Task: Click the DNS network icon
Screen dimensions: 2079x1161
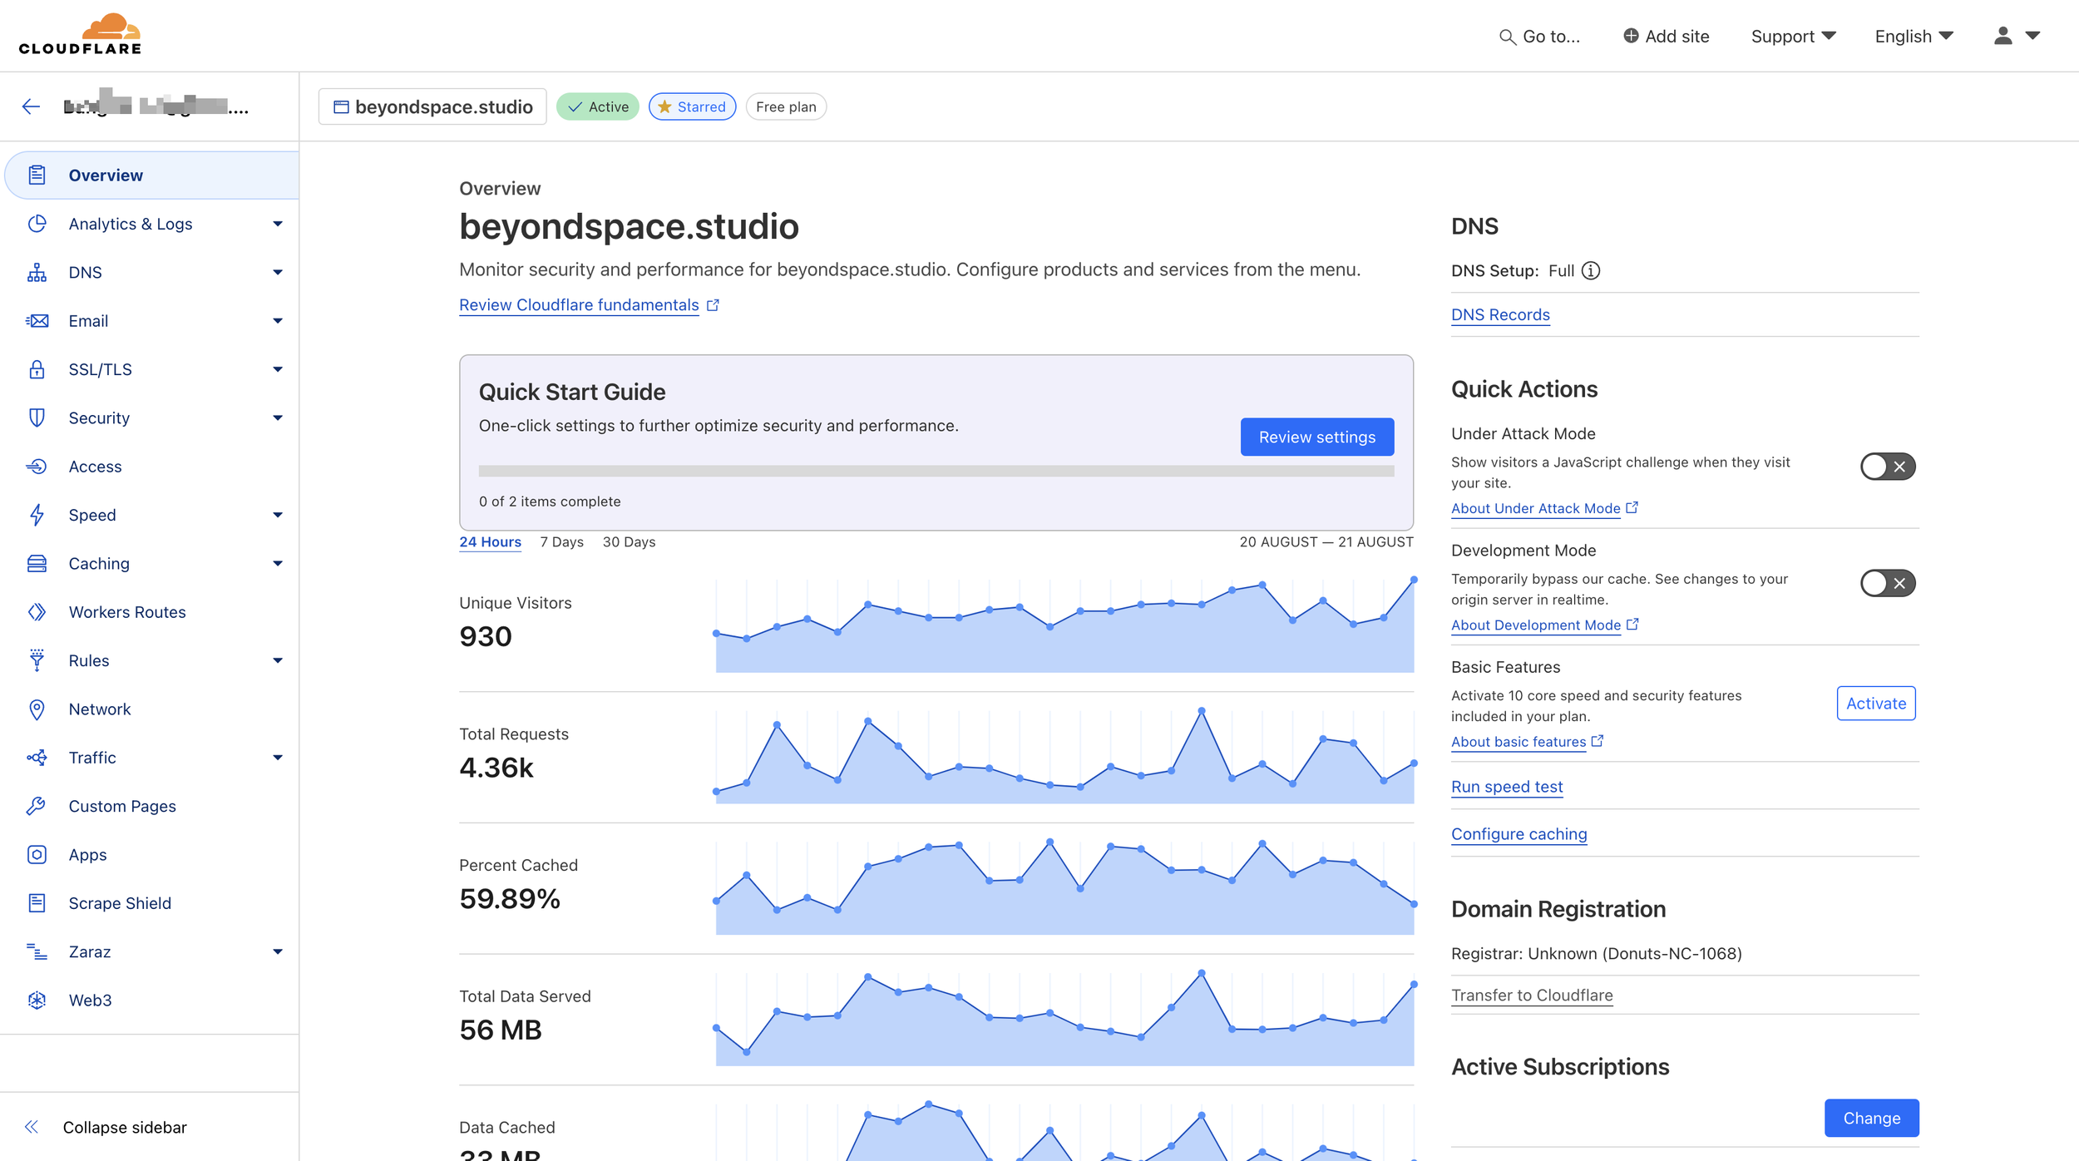Action: point(37,272)
